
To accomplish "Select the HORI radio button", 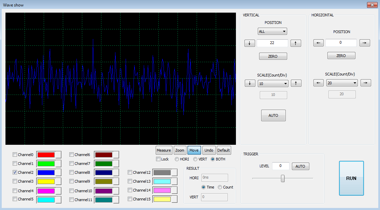I will tap(177, 159).
